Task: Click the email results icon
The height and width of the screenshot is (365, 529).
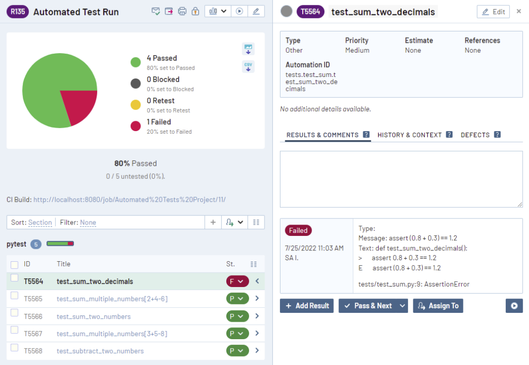Action: [x=155, y=11]
